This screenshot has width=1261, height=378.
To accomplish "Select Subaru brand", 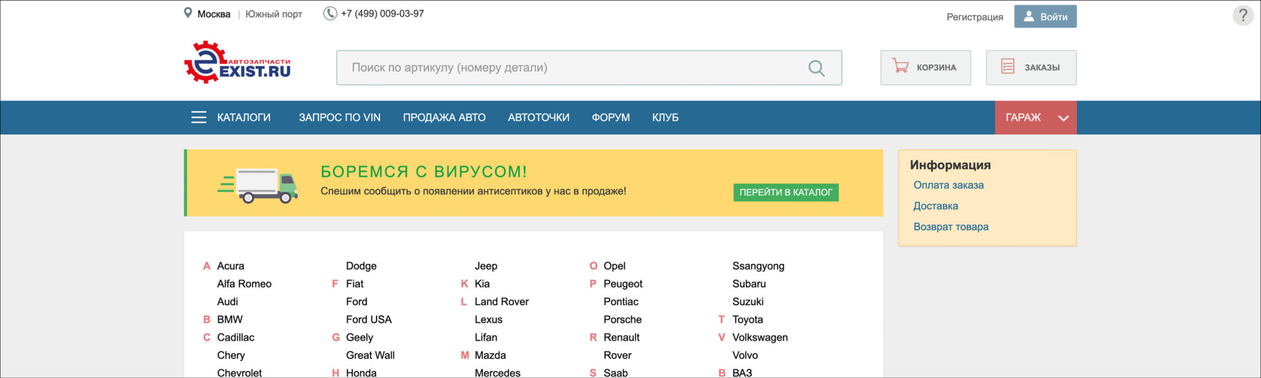I will [749, 284].
